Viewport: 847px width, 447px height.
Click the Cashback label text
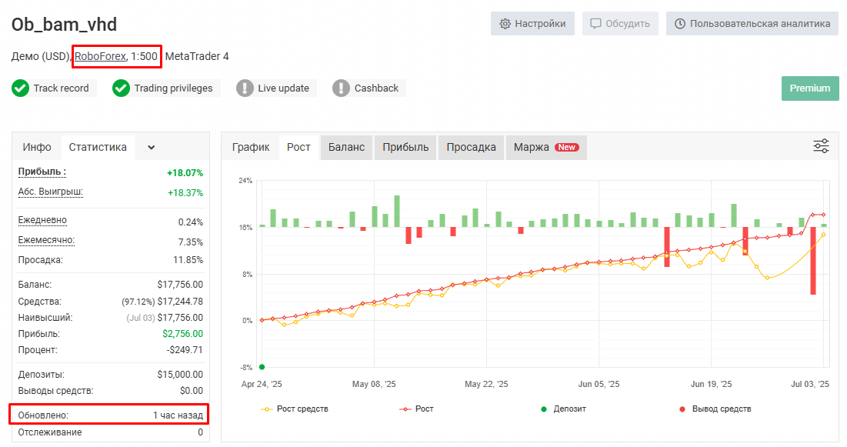click(x=376, y=88)
